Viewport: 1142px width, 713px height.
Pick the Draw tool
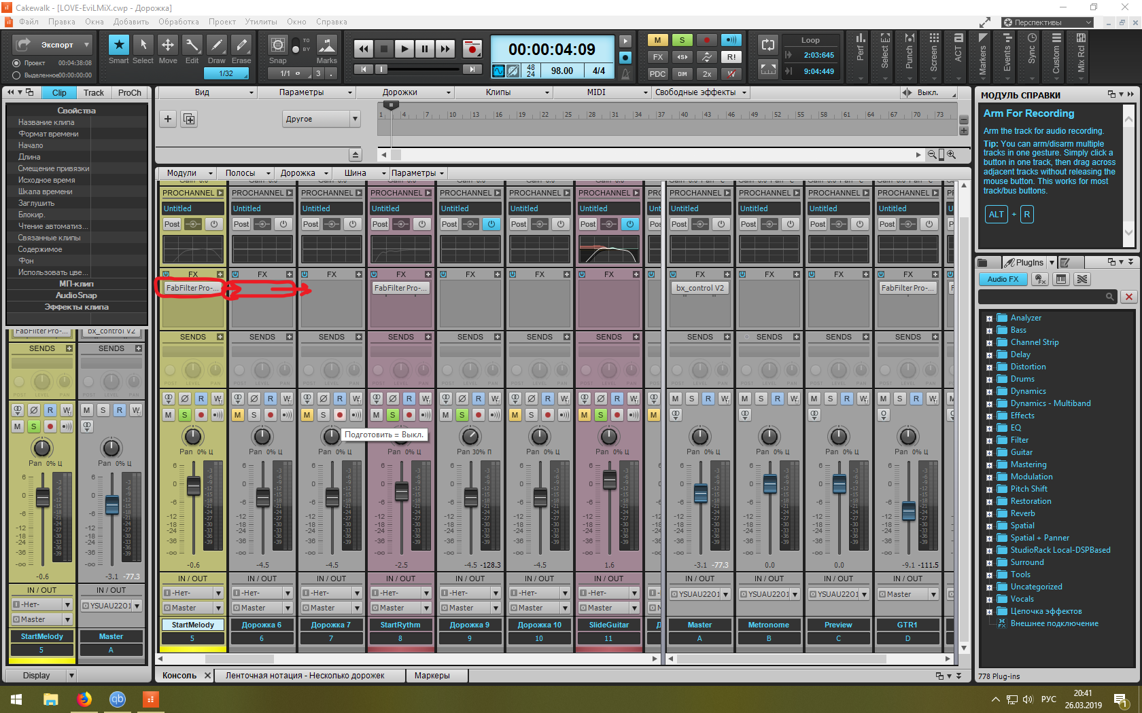[x=217, y=45]
